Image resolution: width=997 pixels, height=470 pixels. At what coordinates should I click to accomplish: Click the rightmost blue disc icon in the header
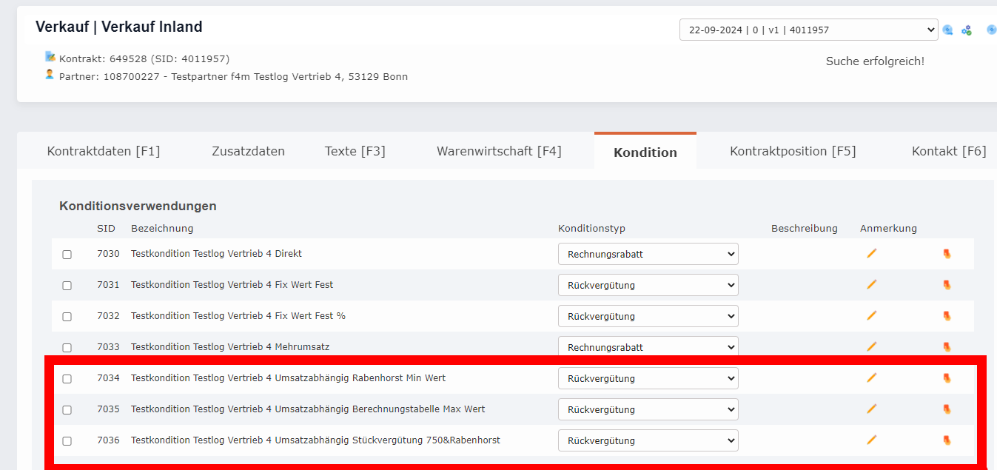991,30
